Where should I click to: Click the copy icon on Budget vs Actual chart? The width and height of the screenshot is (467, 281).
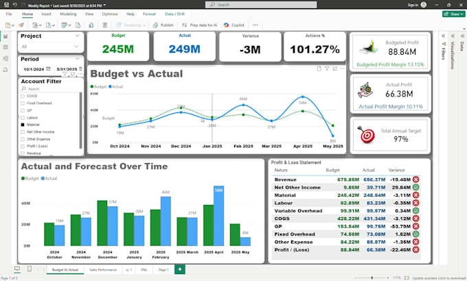click(319, 69)
